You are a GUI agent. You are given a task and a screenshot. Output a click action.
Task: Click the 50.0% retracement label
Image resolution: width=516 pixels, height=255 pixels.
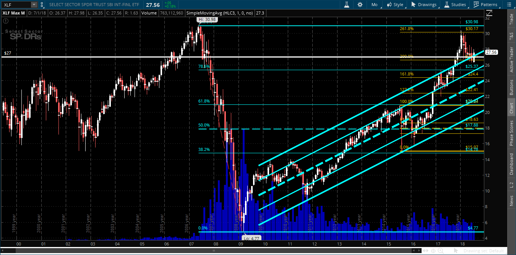[x=204, y=125]
